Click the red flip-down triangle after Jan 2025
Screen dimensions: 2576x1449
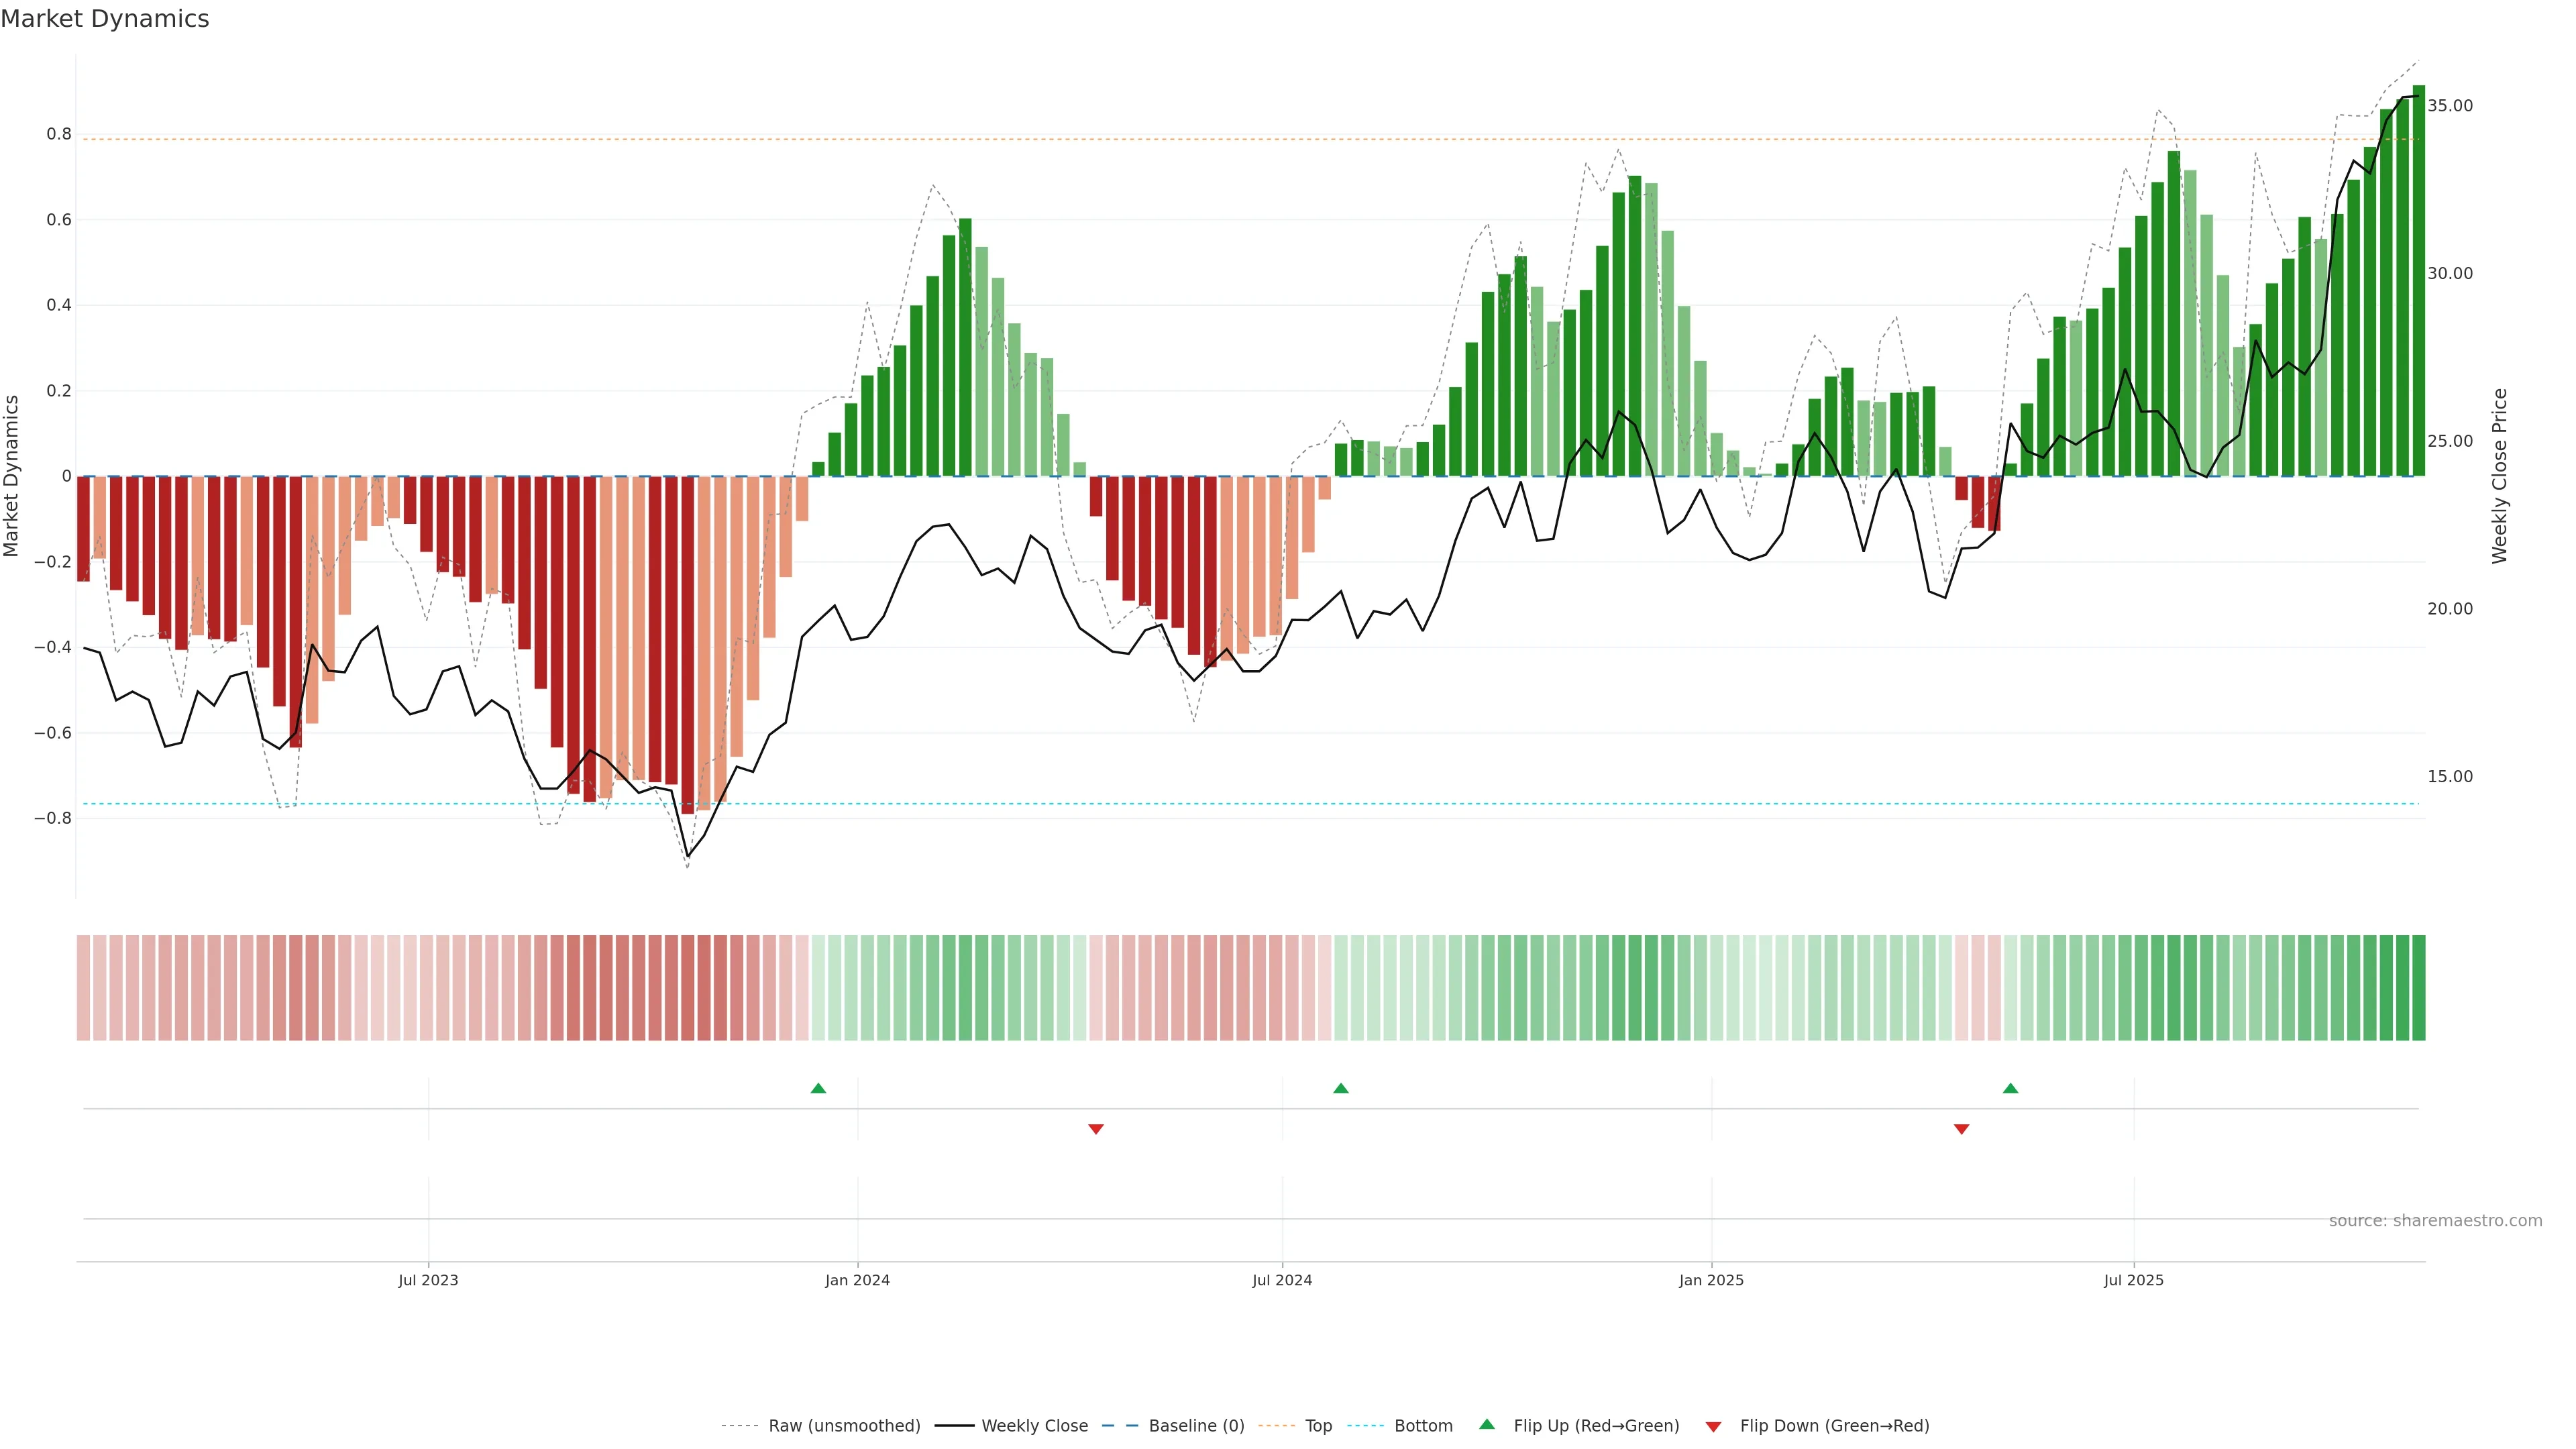(1961, 1129)
